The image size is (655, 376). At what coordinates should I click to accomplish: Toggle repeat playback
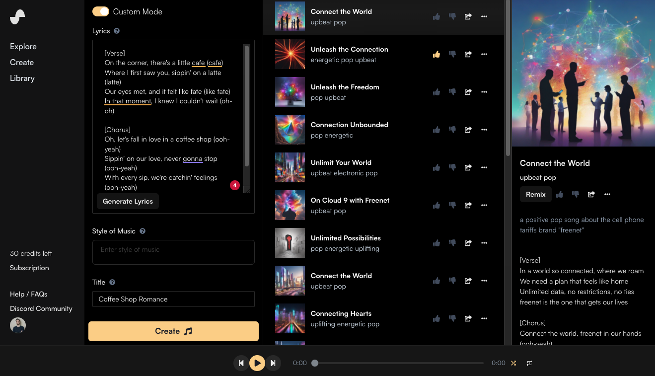[529, 363]
